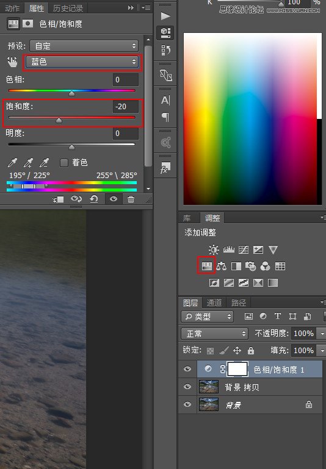Open the Paragraph panel icon
The width and height of the screenshot is (326, 469).
click(x=165, y=117)
